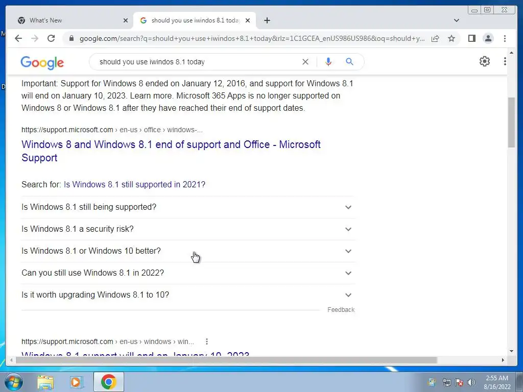Bookmark this tab with the star
Viewport: 523px width, 392px height.
click(451, 38)
